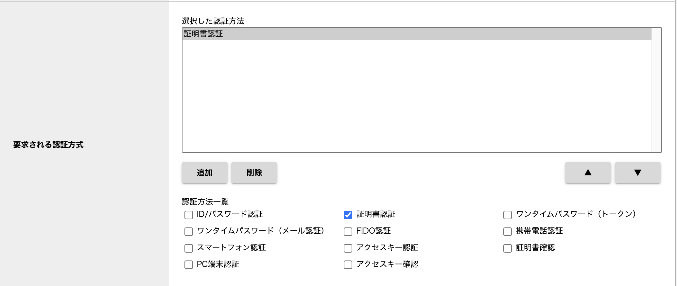The image size is (677, 286).
Task: Uncheck the 証明書認証 checkbox
Action: pyautogui.click(x=348, y=215)
